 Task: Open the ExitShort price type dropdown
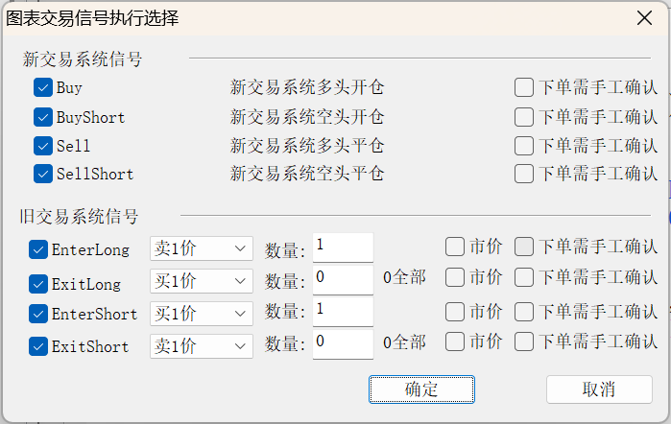[202, 345]
